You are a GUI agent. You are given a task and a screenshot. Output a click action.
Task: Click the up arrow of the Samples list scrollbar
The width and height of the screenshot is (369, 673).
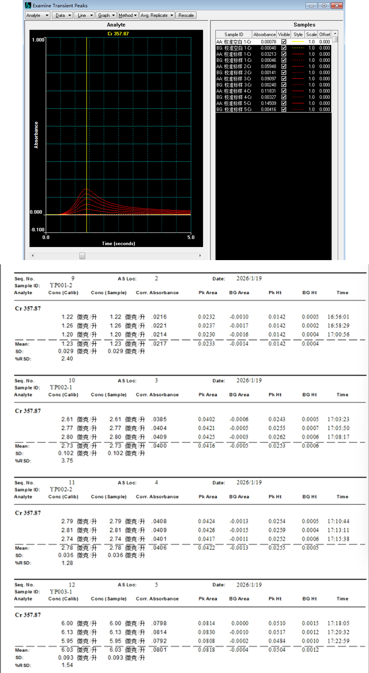(x=335, y=34)
